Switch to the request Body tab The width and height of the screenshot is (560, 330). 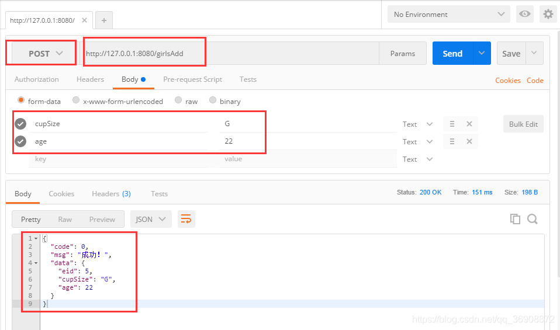(133, 79)
